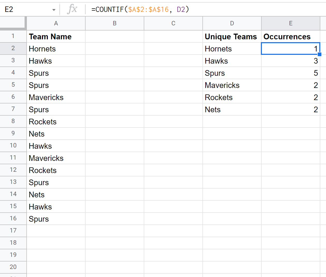Select column D header

232,23
